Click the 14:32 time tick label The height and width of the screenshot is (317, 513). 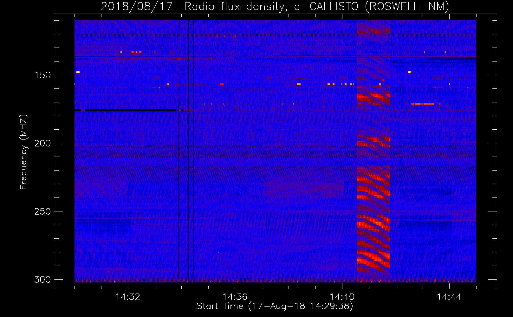(x=128, y=297)
